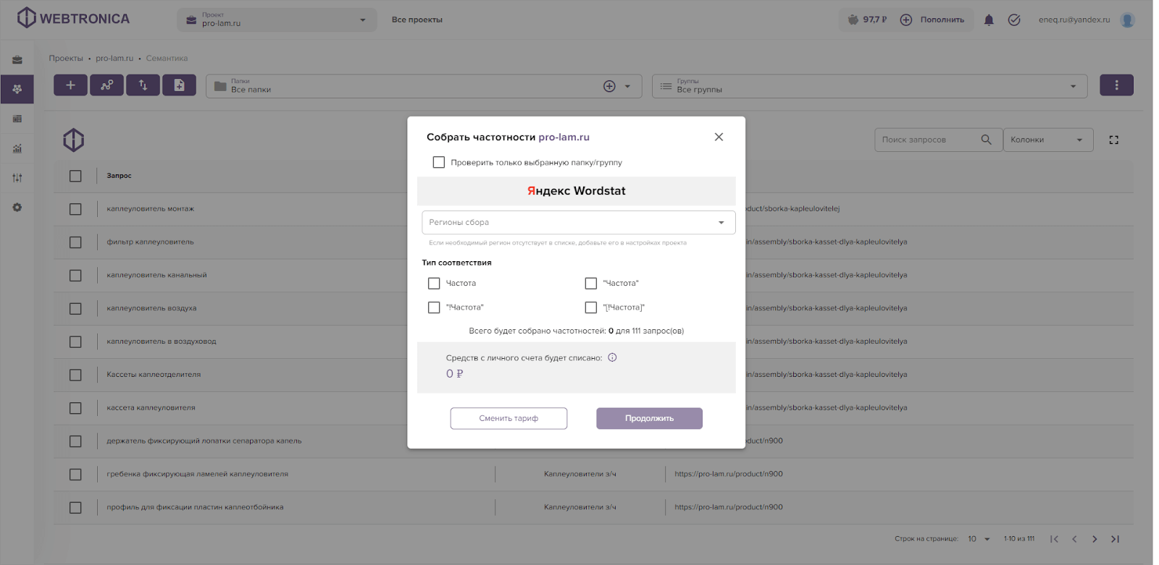This screenshot has height=565, width=1159.
Task: Open the Группы 'Все группы' dropdown
Action: click(869, 86)
